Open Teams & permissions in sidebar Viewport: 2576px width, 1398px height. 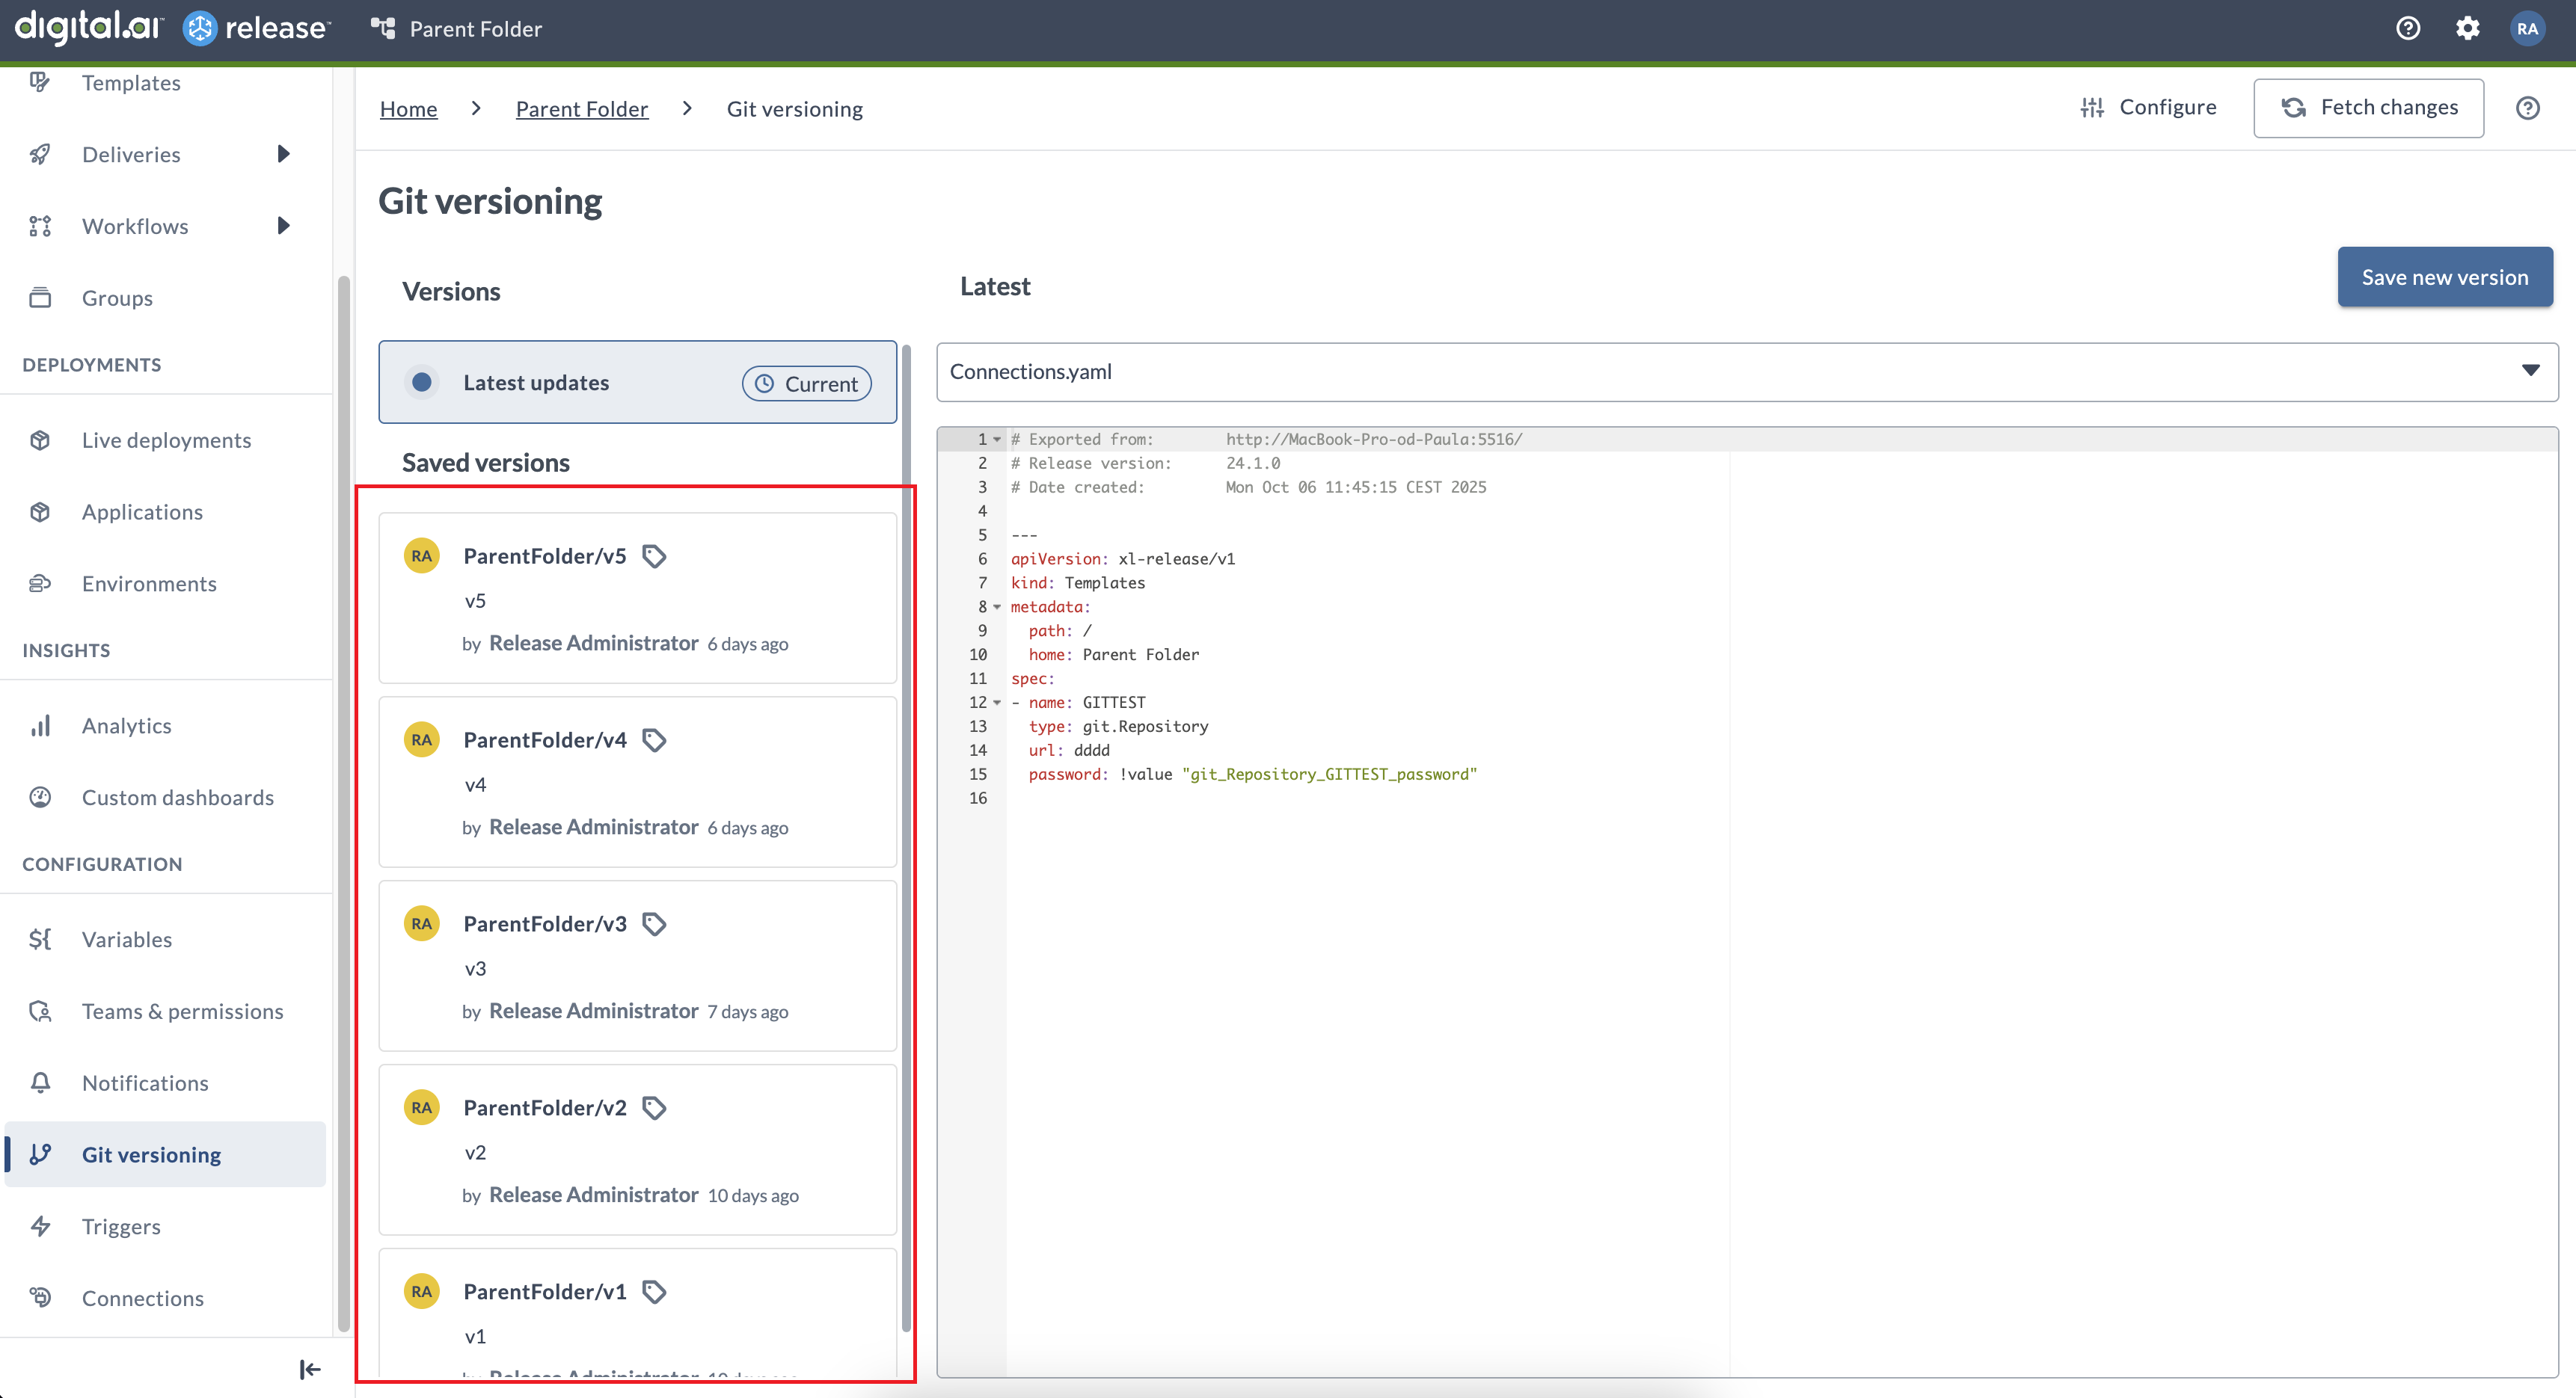click(182, 1011)
